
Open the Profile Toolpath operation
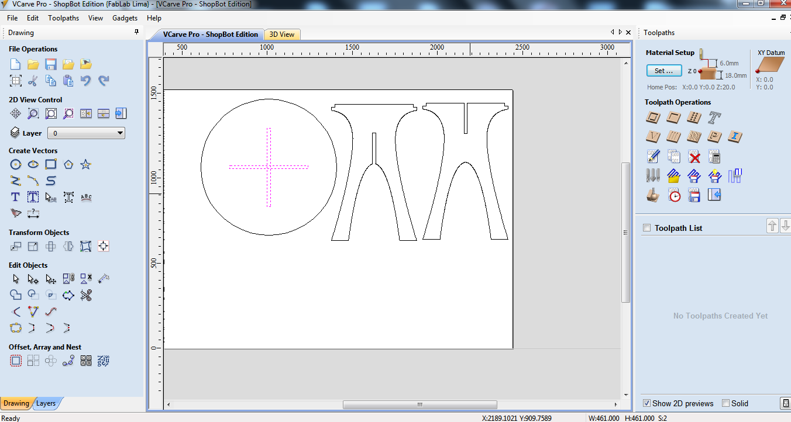tap(653, 118)
